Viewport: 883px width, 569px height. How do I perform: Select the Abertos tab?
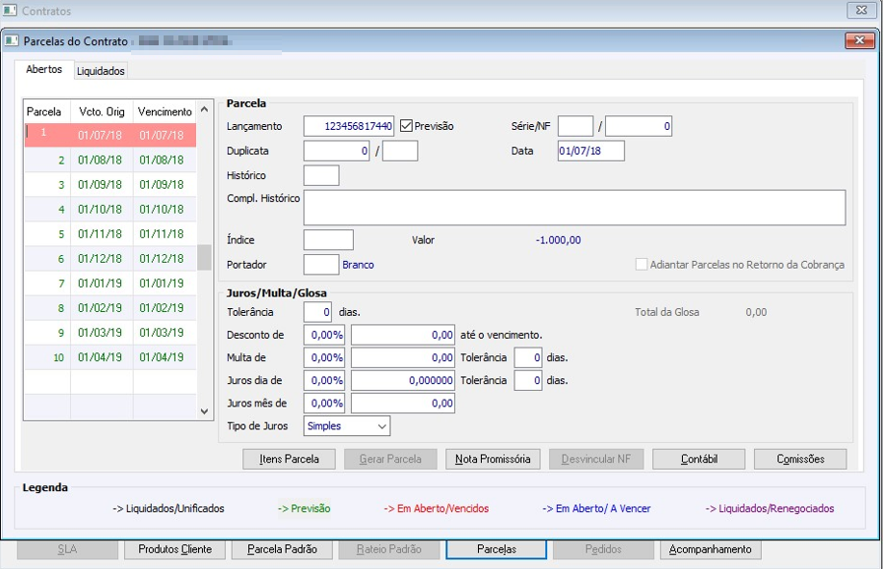point(43,70)
